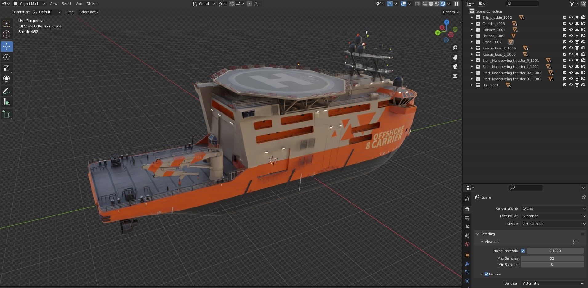
Task: Open the viewport Options popover
Action: click(x=451, y=12)
